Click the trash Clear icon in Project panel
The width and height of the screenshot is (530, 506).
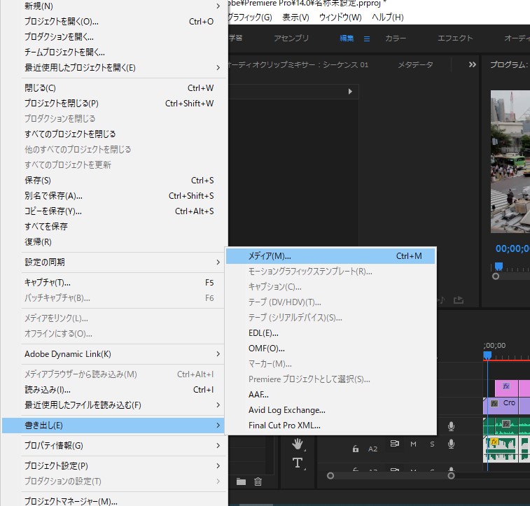pyautogui.click(x=258, y=482)
